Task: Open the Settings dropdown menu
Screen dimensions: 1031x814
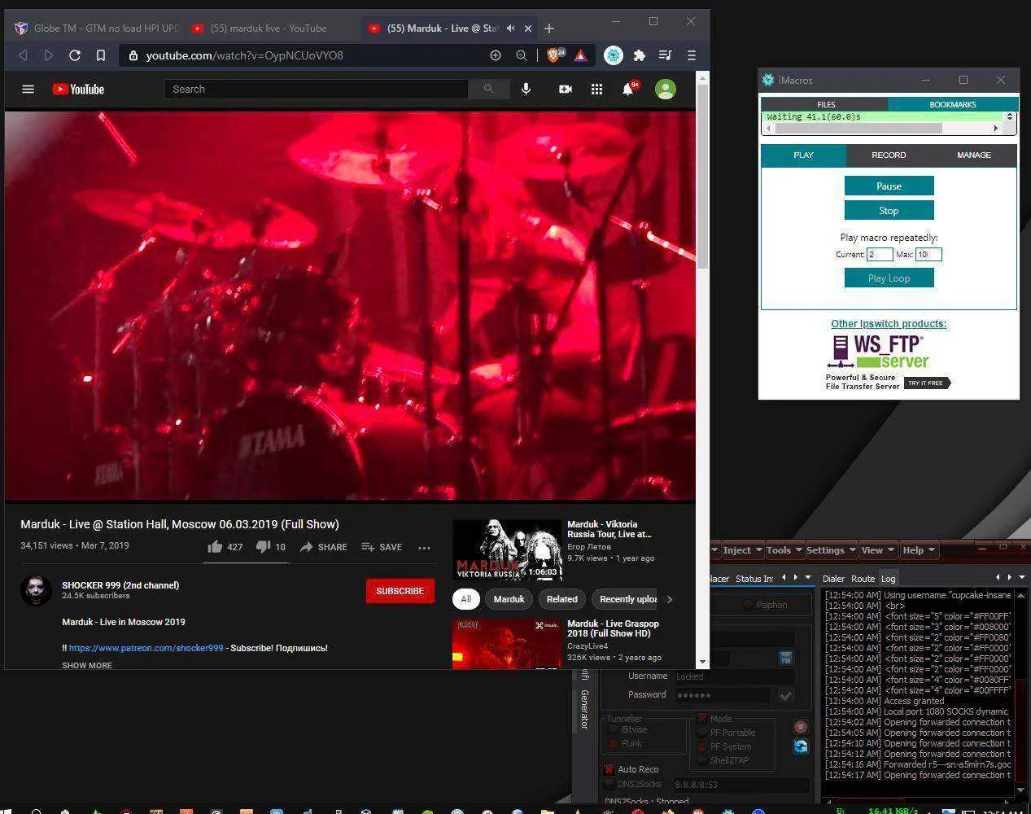Action: point(831,550)
